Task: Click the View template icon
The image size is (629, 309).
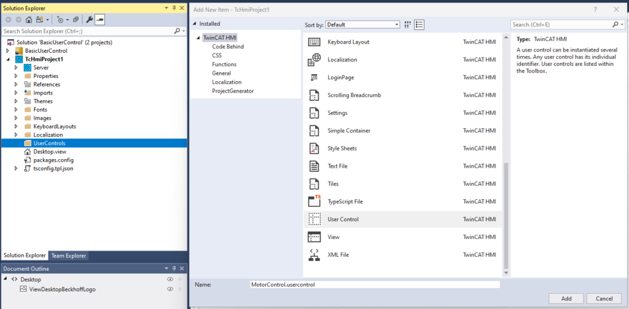Action: click(314, 237)
